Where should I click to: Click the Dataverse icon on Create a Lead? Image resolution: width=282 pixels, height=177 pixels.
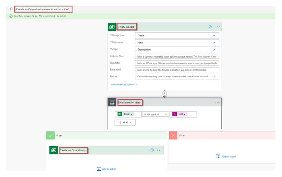click(x=112, y=27)
